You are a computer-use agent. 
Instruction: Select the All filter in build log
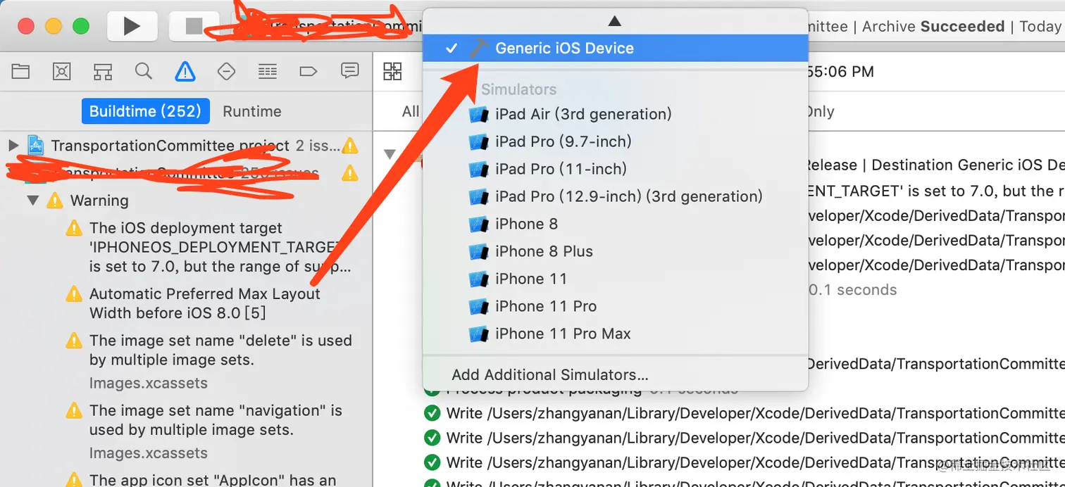tap(411, 111)
